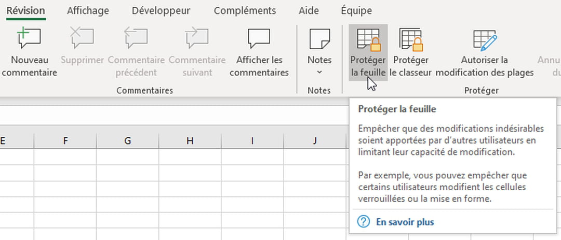
Task: Select column F header
Action: pos(65,140)
